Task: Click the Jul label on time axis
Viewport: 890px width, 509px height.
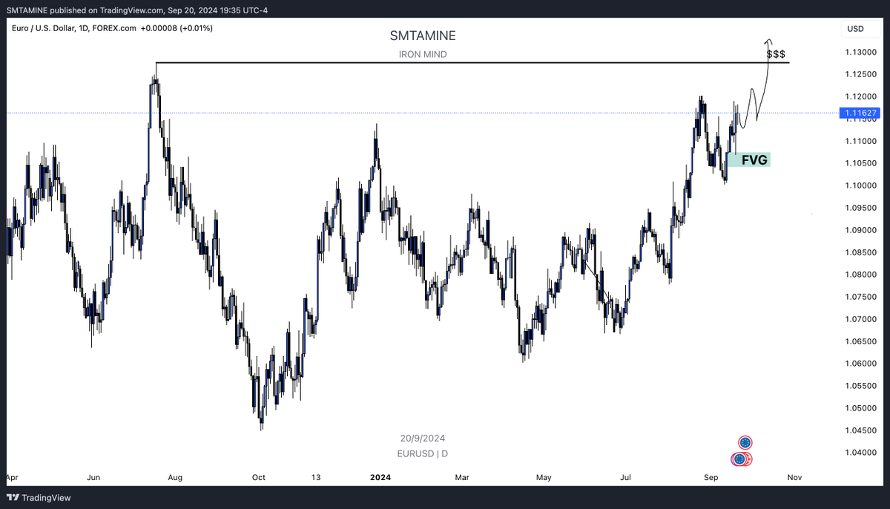Action: 627,478
